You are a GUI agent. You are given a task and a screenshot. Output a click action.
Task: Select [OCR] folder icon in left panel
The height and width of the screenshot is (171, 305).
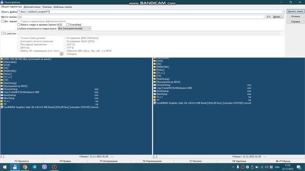[x=2, y=65]
